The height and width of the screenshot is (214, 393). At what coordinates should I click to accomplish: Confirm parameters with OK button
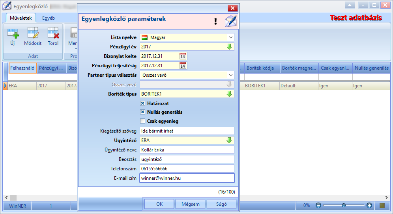[159, 204]
